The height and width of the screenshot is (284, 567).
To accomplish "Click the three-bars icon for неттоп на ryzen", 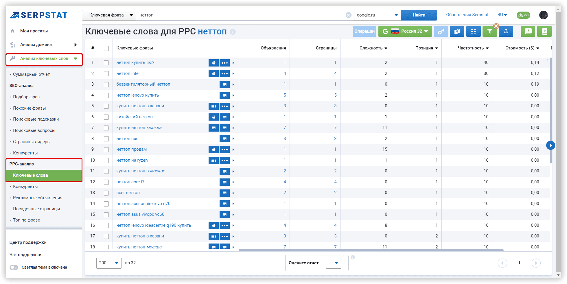I will tap(213, 161).
